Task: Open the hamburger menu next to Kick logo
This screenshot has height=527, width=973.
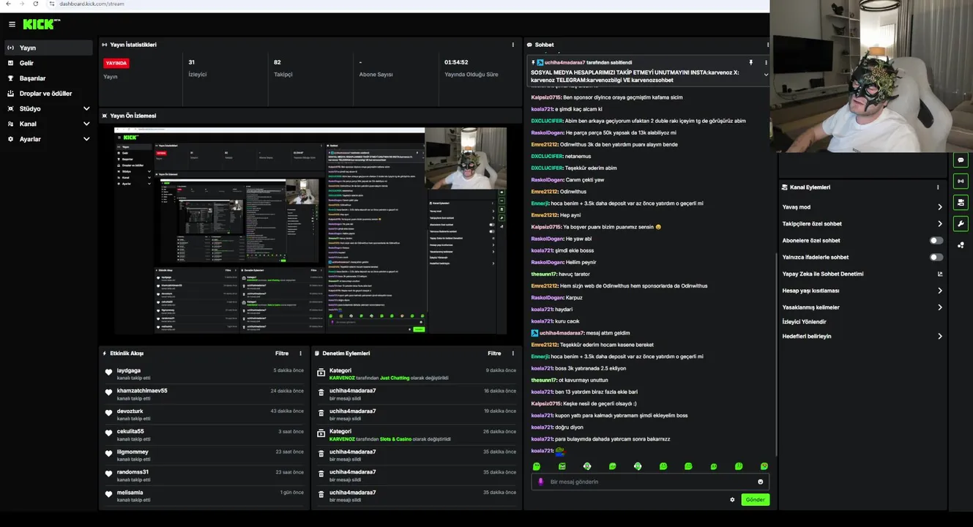Action: 12,24
